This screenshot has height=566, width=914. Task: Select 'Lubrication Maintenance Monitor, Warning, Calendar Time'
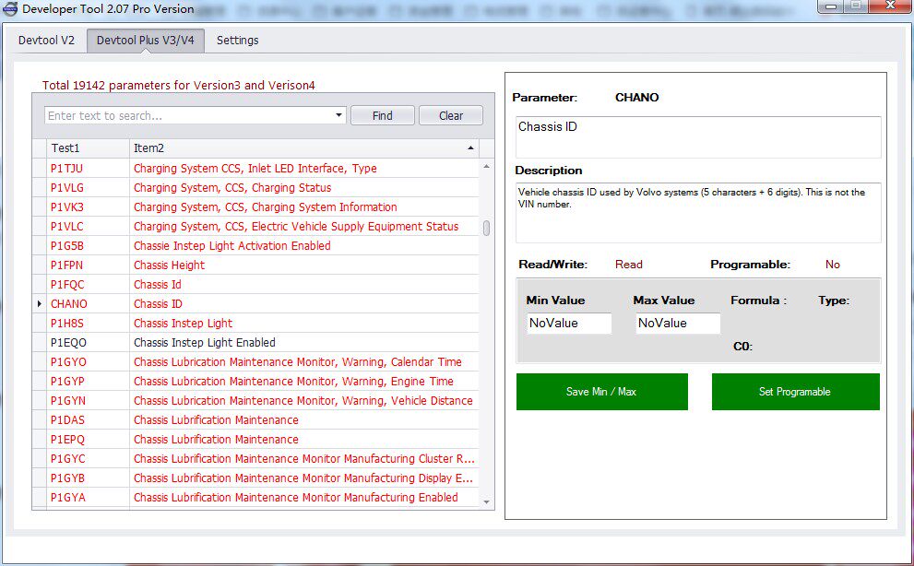(x=297, y=362)
